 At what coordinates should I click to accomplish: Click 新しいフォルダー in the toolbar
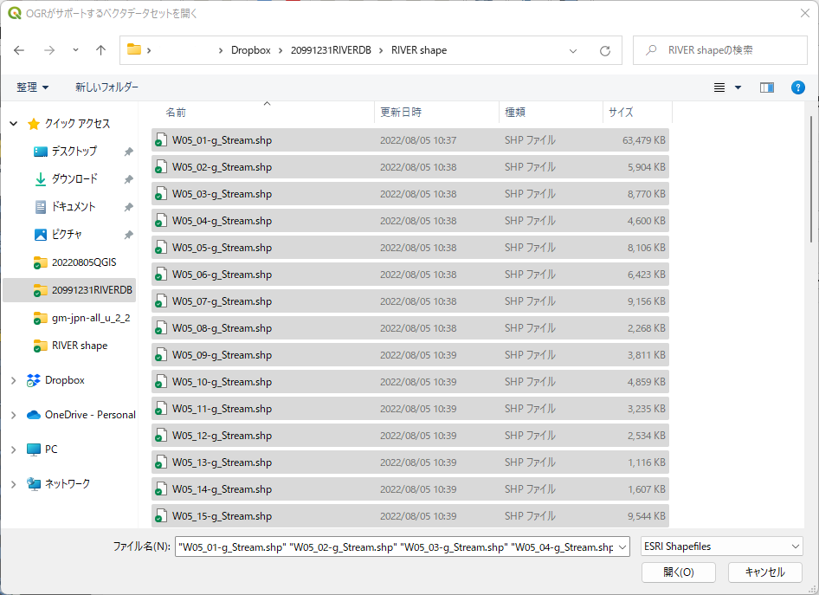coord(106,87)
